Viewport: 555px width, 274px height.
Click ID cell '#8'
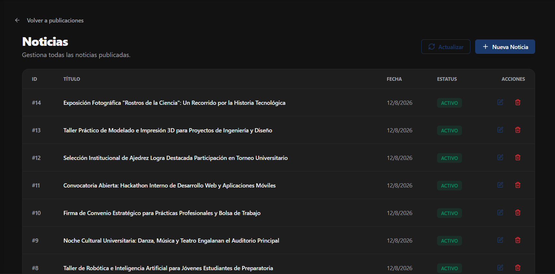[x=35, y=268]
